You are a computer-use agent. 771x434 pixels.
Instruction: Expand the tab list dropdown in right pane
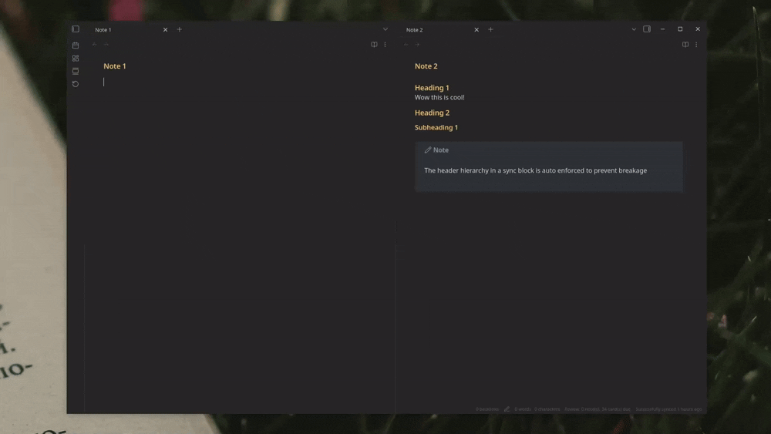(x=634, y=29)
